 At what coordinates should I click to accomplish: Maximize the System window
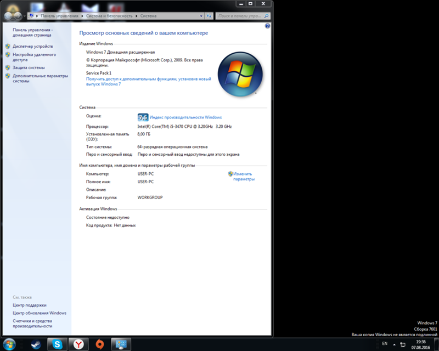tap(251, 4)
